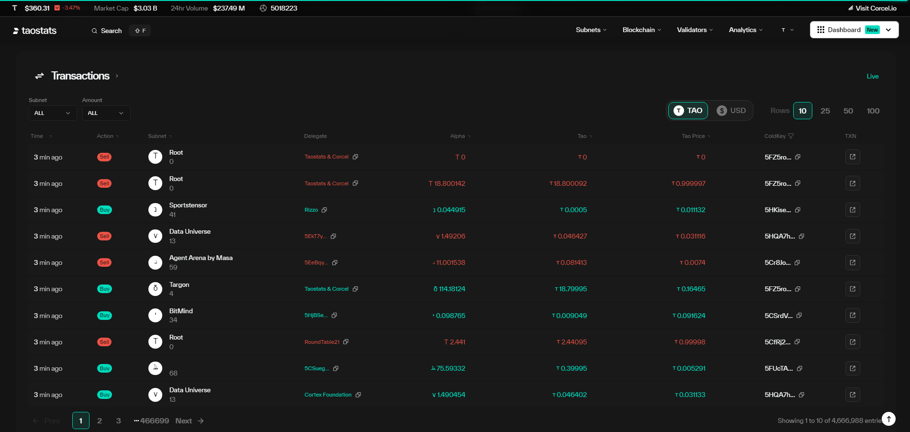Expand the Dashboard dropdown

(x=888, y=30)
